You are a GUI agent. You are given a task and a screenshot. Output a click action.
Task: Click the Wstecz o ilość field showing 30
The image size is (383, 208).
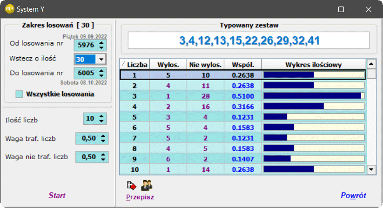(85, 59)
